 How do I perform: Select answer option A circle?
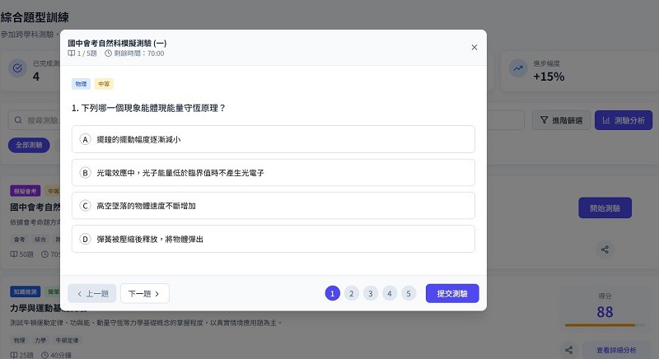pos(85,139)
